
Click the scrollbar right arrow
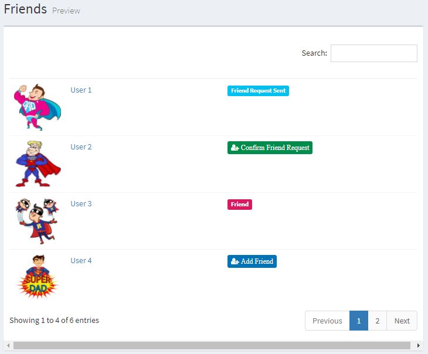pos(418,346)
